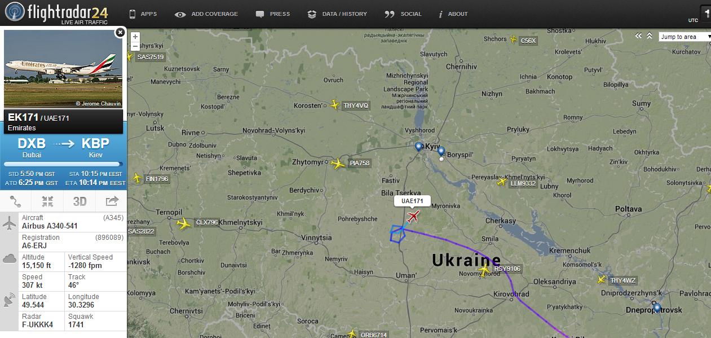Toggle the 3D cockpit view
Viewport: 711px width, 338px height.
click(80, 201)
